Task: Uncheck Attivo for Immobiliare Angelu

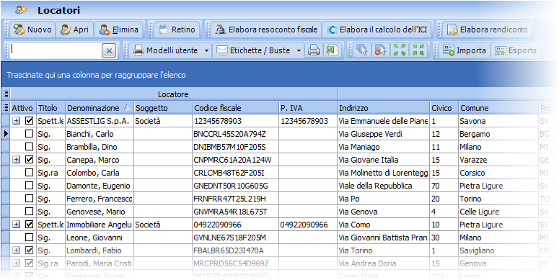Action: coord(30,225)
